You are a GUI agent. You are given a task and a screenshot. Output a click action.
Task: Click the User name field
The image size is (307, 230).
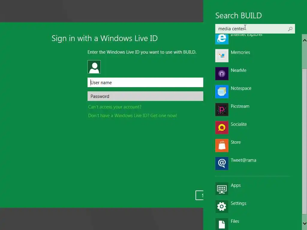click(x=145, y=83)
